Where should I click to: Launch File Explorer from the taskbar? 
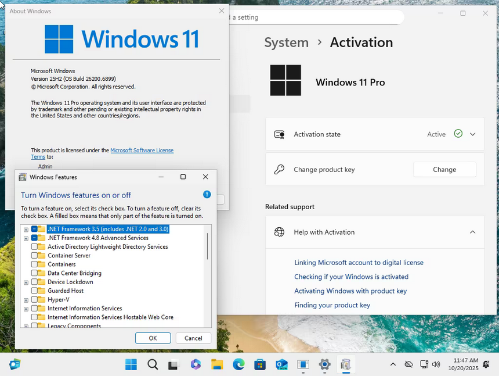point(217,364)
